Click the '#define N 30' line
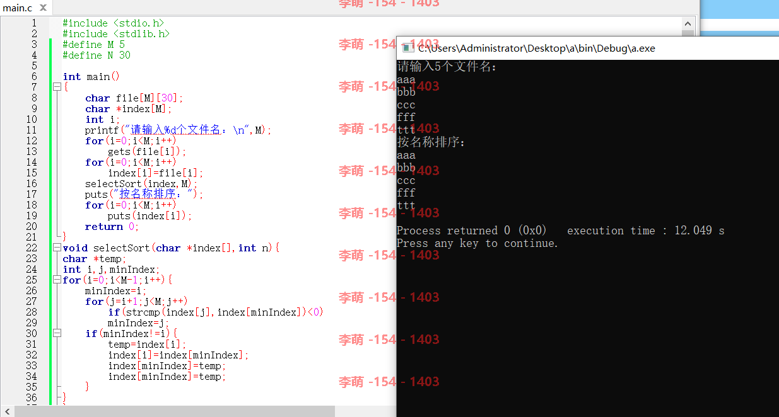Viewport: 779px width, 417px height. [x=97, y=55]
